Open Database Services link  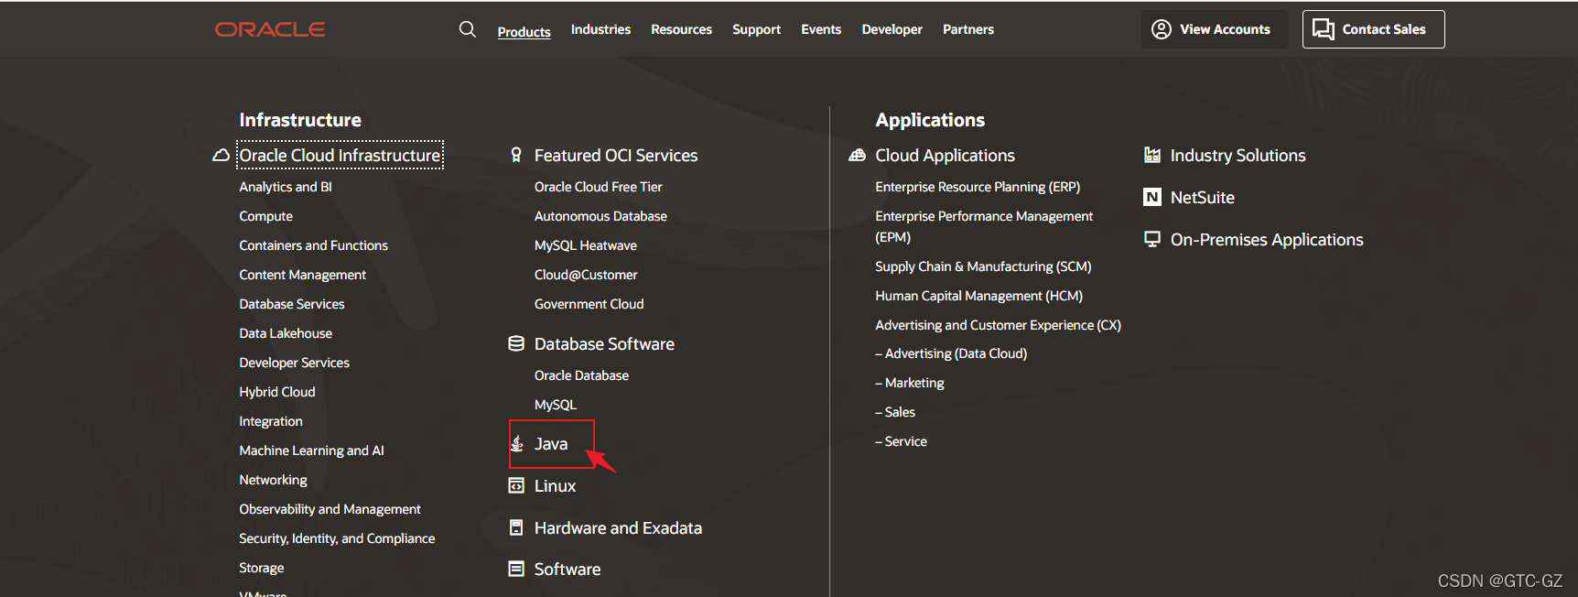pos(292,304)
